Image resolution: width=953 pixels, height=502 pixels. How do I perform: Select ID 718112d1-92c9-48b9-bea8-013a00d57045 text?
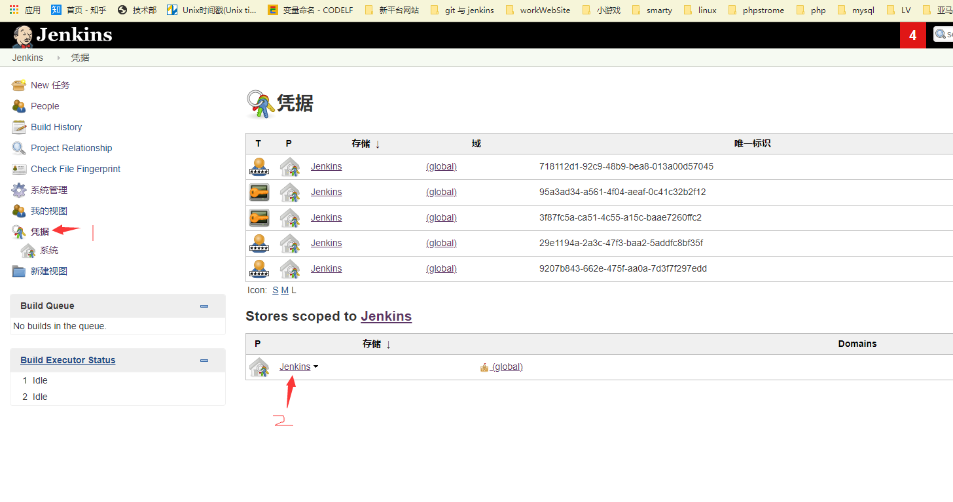626,167
